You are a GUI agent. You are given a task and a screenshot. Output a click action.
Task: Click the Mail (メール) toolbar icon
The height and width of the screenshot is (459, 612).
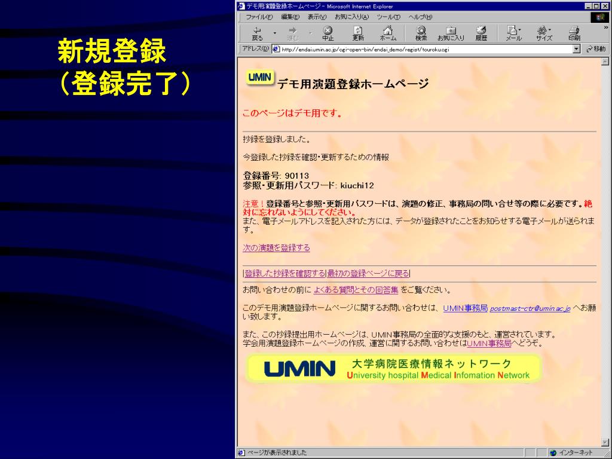click(513, 33)
